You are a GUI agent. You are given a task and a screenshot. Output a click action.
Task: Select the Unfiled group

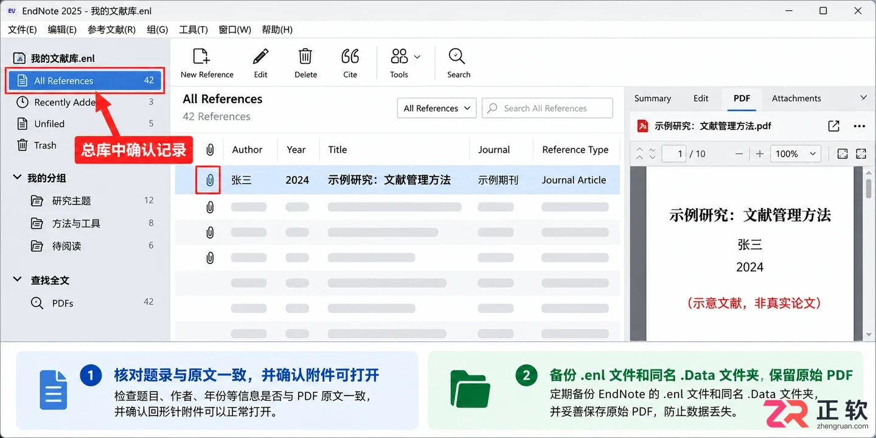pos(85,123)
